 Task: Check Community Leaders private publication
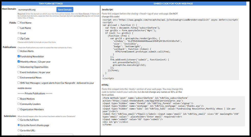point(19,104)
